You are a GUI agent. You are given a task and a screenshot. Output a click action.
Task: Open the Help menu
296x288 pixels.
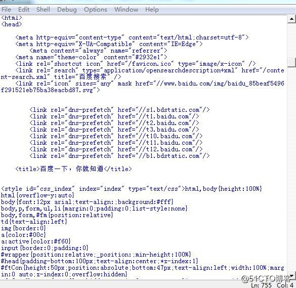coord(152,10)
